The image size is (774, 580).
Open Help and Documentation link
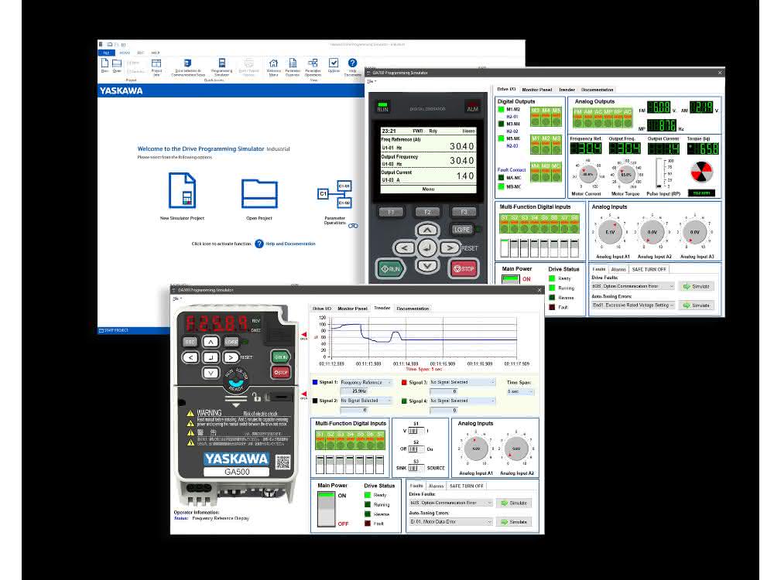[290, 244]
